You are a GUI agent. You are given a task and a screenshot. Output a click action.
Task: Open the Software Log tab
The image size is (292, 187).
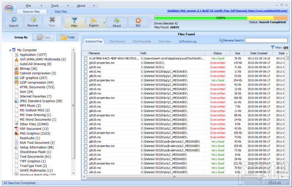(187, 42)
